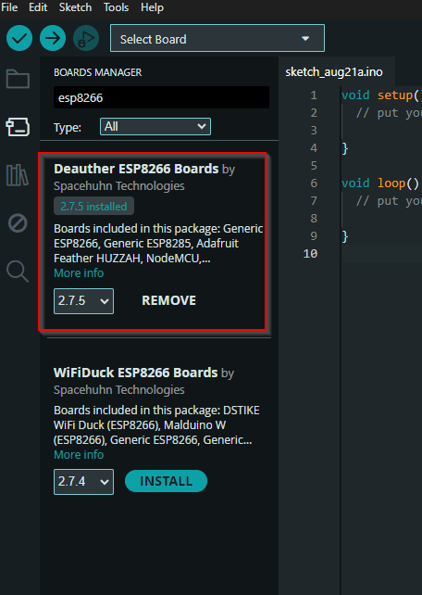The width and height of the screenshot is (422, 595).
Task: Open the Edit menu
Action: point(38,7)
